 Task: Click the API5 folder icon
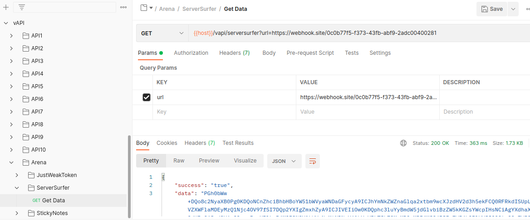click(x=25, y=86)
